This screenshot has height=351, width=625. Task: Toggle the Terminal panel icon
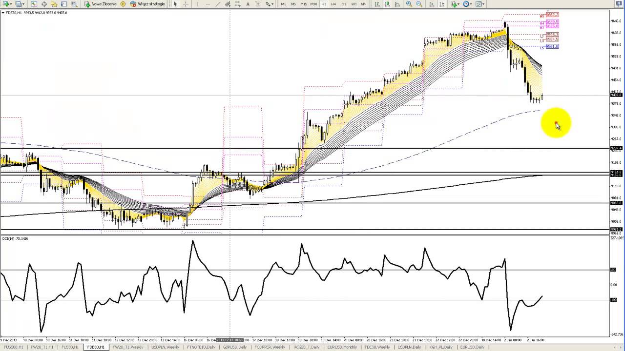[64, 4]
